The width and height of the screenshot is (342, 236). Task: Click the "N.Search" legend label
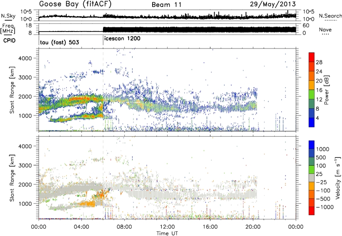(330, 16)
